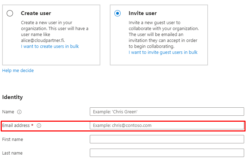Open 'I want to invite guest users in bulk' link
This screenshot has width=248, height=164.
tap(163, 52)
